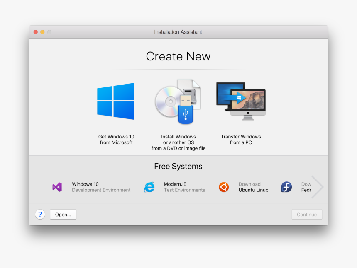Select the Visual Studio development environment icon
Viewport: 357px width, 268px height.
click(x=57, y=187)
